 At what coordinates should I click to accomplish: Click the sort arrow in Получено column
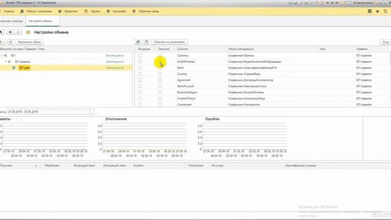click(35, 166)
